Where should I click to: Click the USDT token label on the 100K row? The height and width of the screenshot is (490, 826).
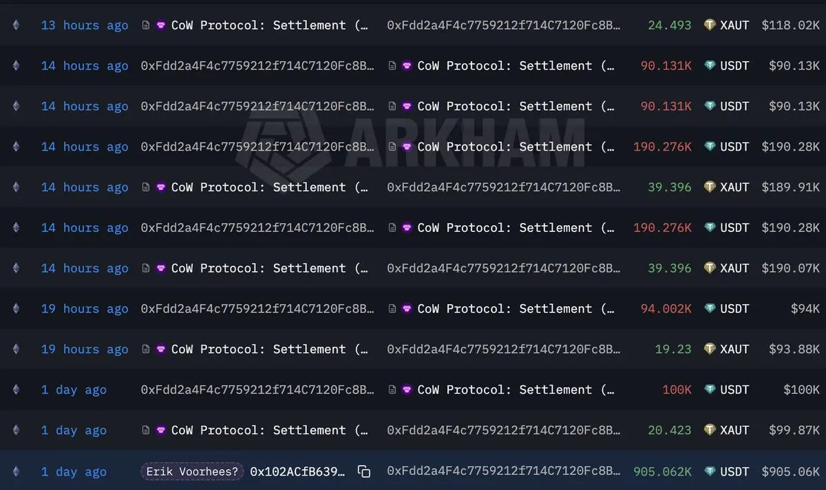point(734,390)
